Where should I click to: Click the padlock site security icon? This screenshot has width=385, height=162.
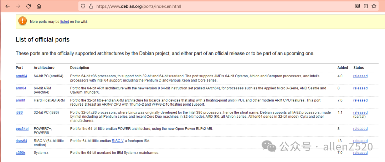[91, 6]
